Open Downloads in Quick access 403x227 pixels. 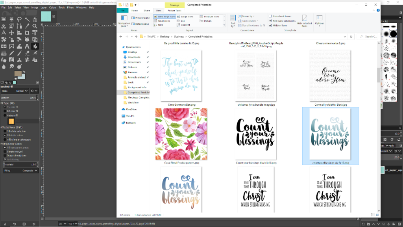click(134, 57)
